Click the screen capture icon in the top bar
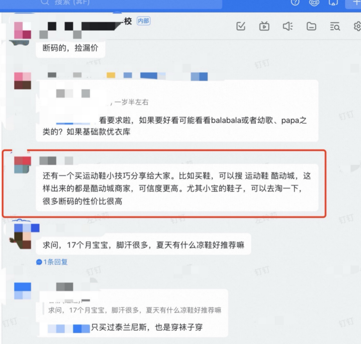 click(x=333, y=3)
